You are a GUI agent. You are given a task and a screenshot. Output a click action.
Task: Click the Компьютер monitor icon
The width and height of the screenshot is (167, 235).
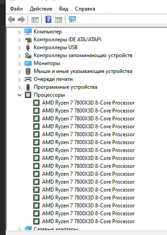pos(28,32)
